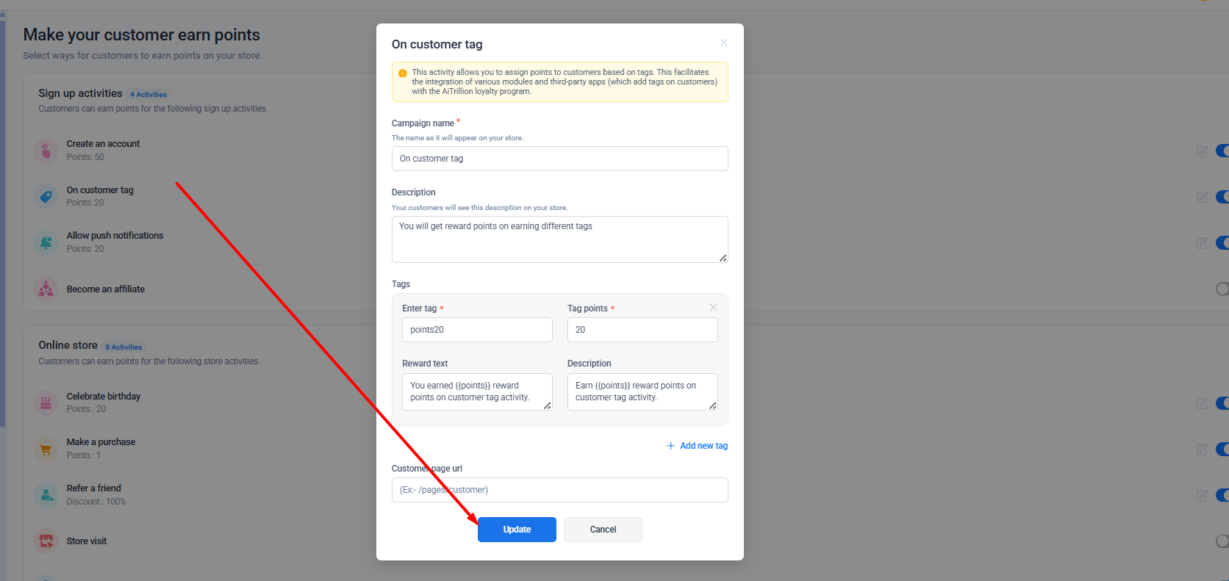This screenshot has height=581, width=1229.
Task: Click the Allow push notifications bell icon
Action: click(46, 242)
